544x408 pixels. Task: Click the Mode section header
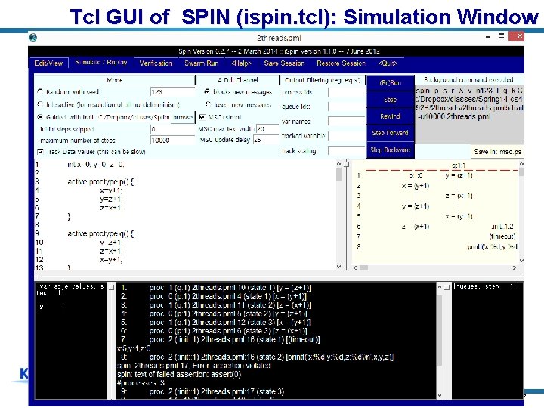pyautogui.click(x=115, y=80)
